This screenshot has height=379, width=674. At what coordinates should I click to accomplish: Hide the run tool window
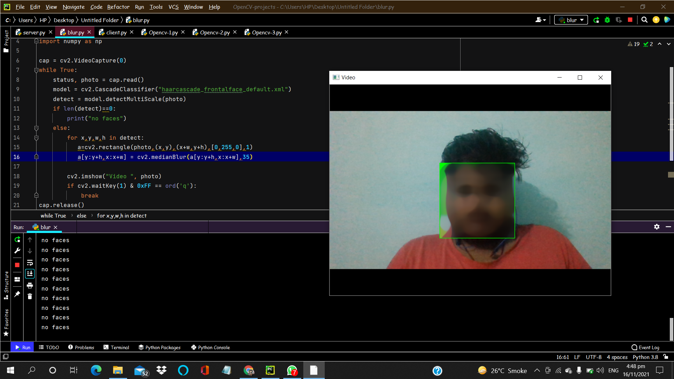point(668,227)
